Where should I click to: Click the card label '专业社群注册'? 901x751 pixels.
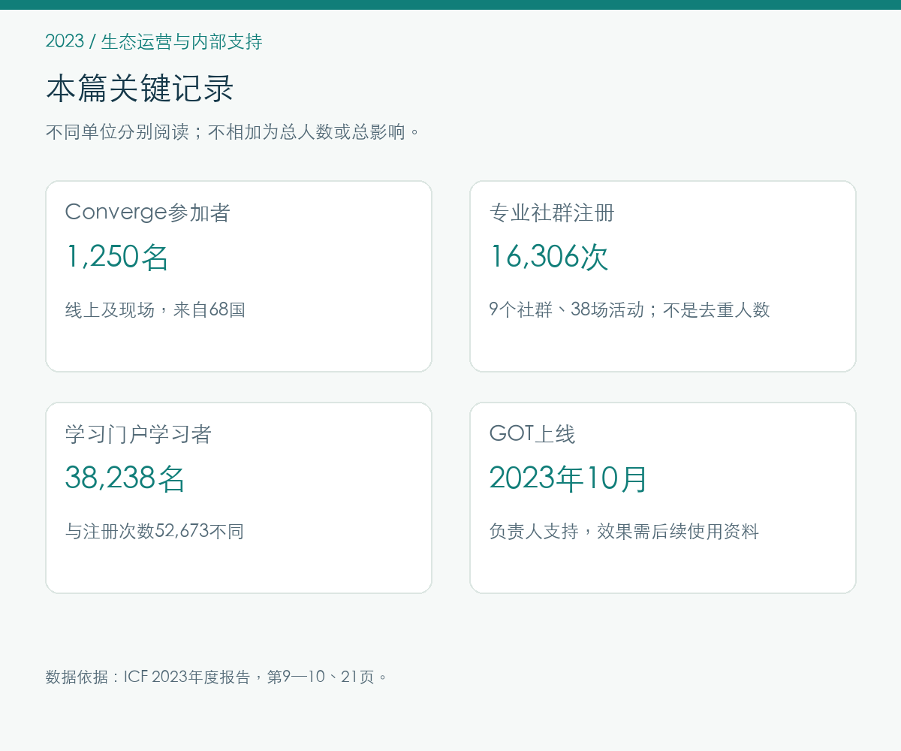552,213
